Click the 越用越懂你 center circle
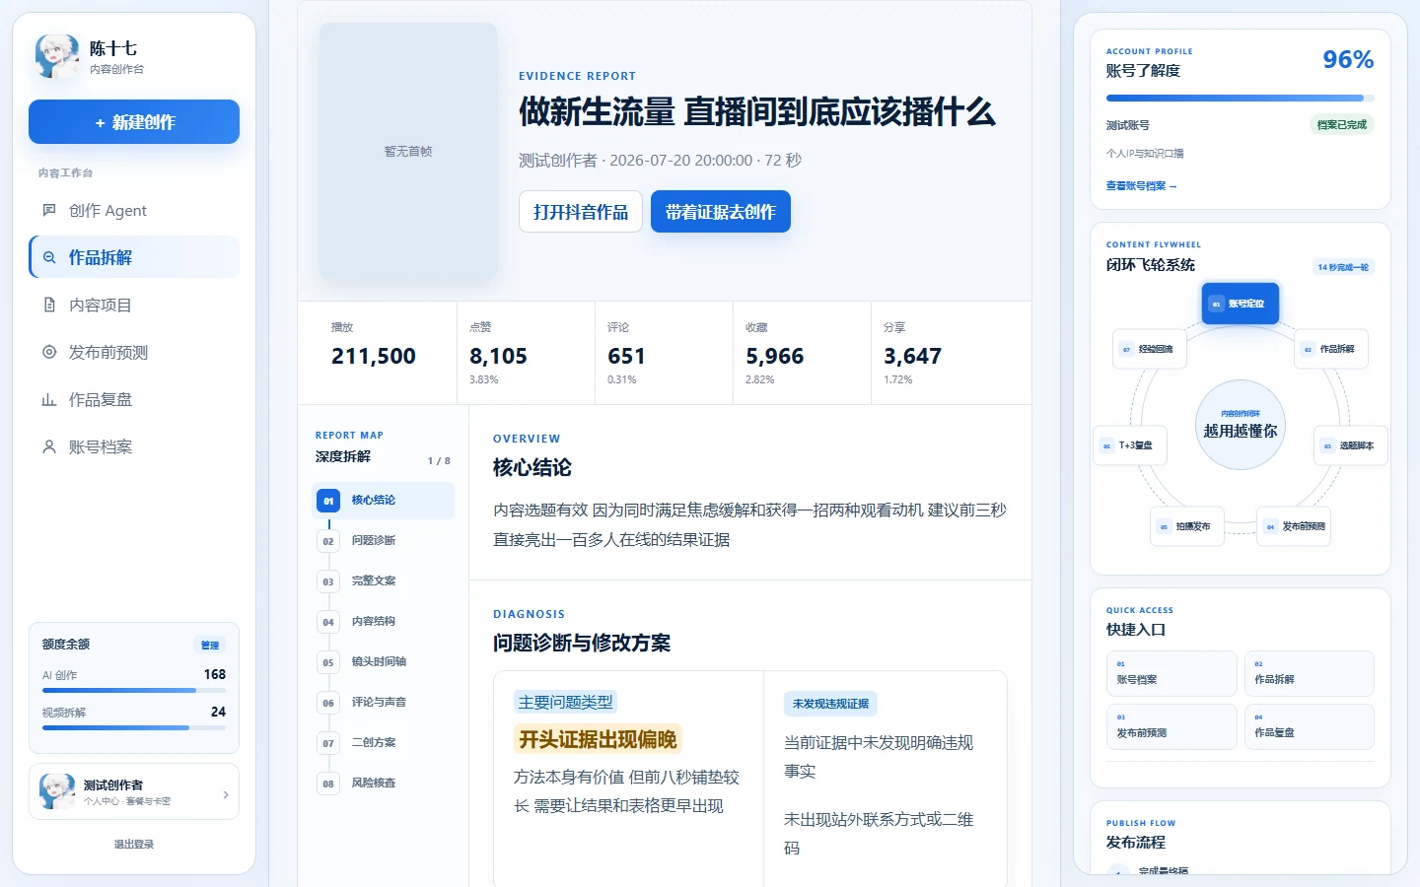This screenshot has width=1420, height=887. [x=1241, y=425]
